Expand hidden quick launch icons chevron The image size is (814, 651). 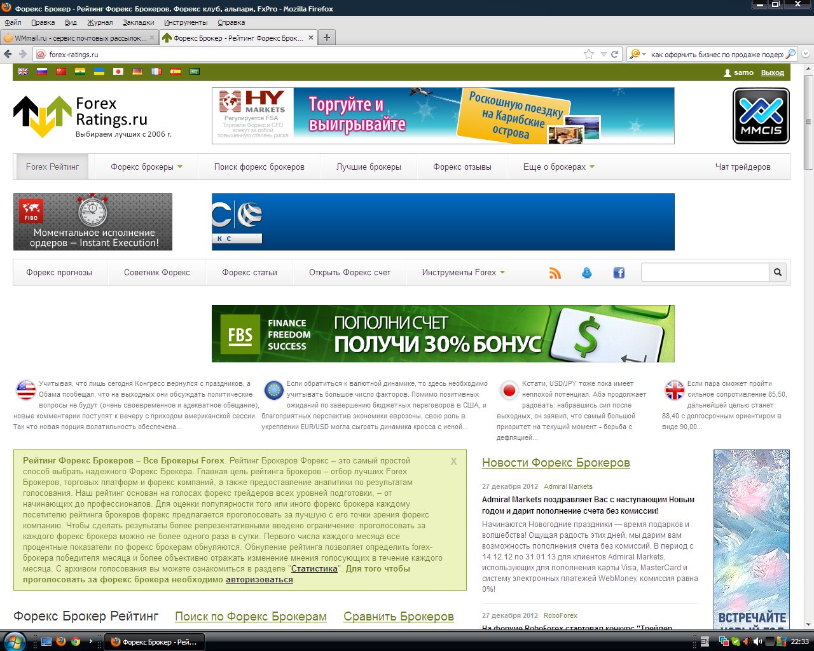90,641
